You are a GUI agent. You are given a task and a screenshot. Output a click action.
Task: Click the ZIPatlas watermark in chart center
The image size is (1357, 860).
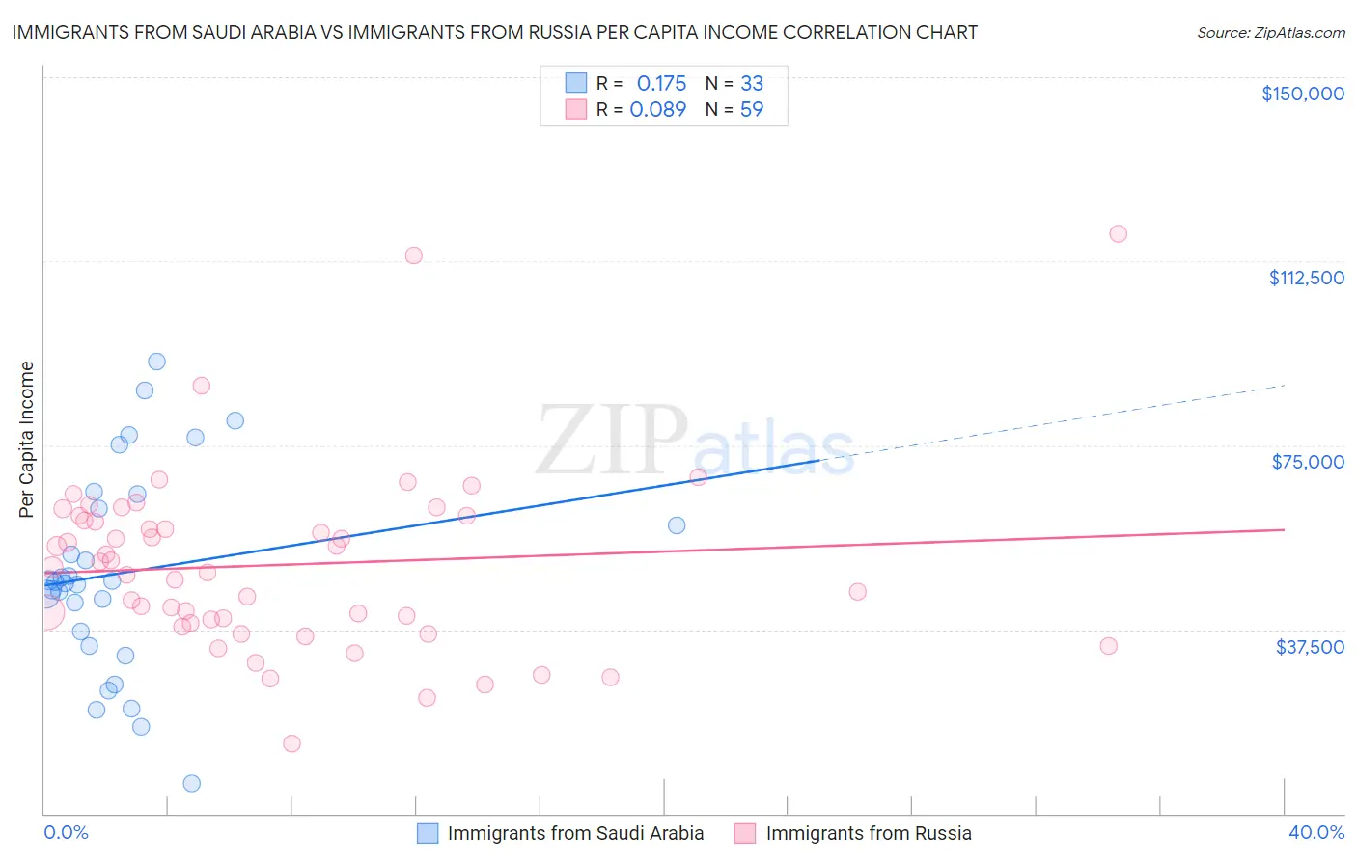(695, 442)
